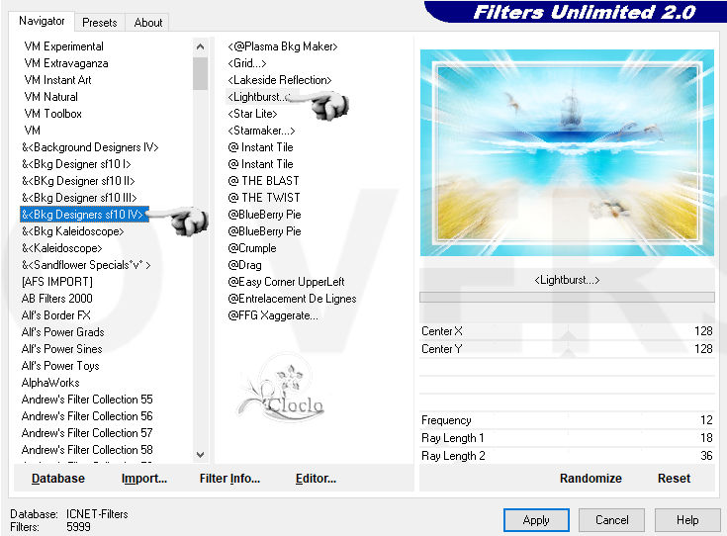Click the Lightburst preview image
Viewport: 727px width, 536px height.
click(x=567, y=152)
